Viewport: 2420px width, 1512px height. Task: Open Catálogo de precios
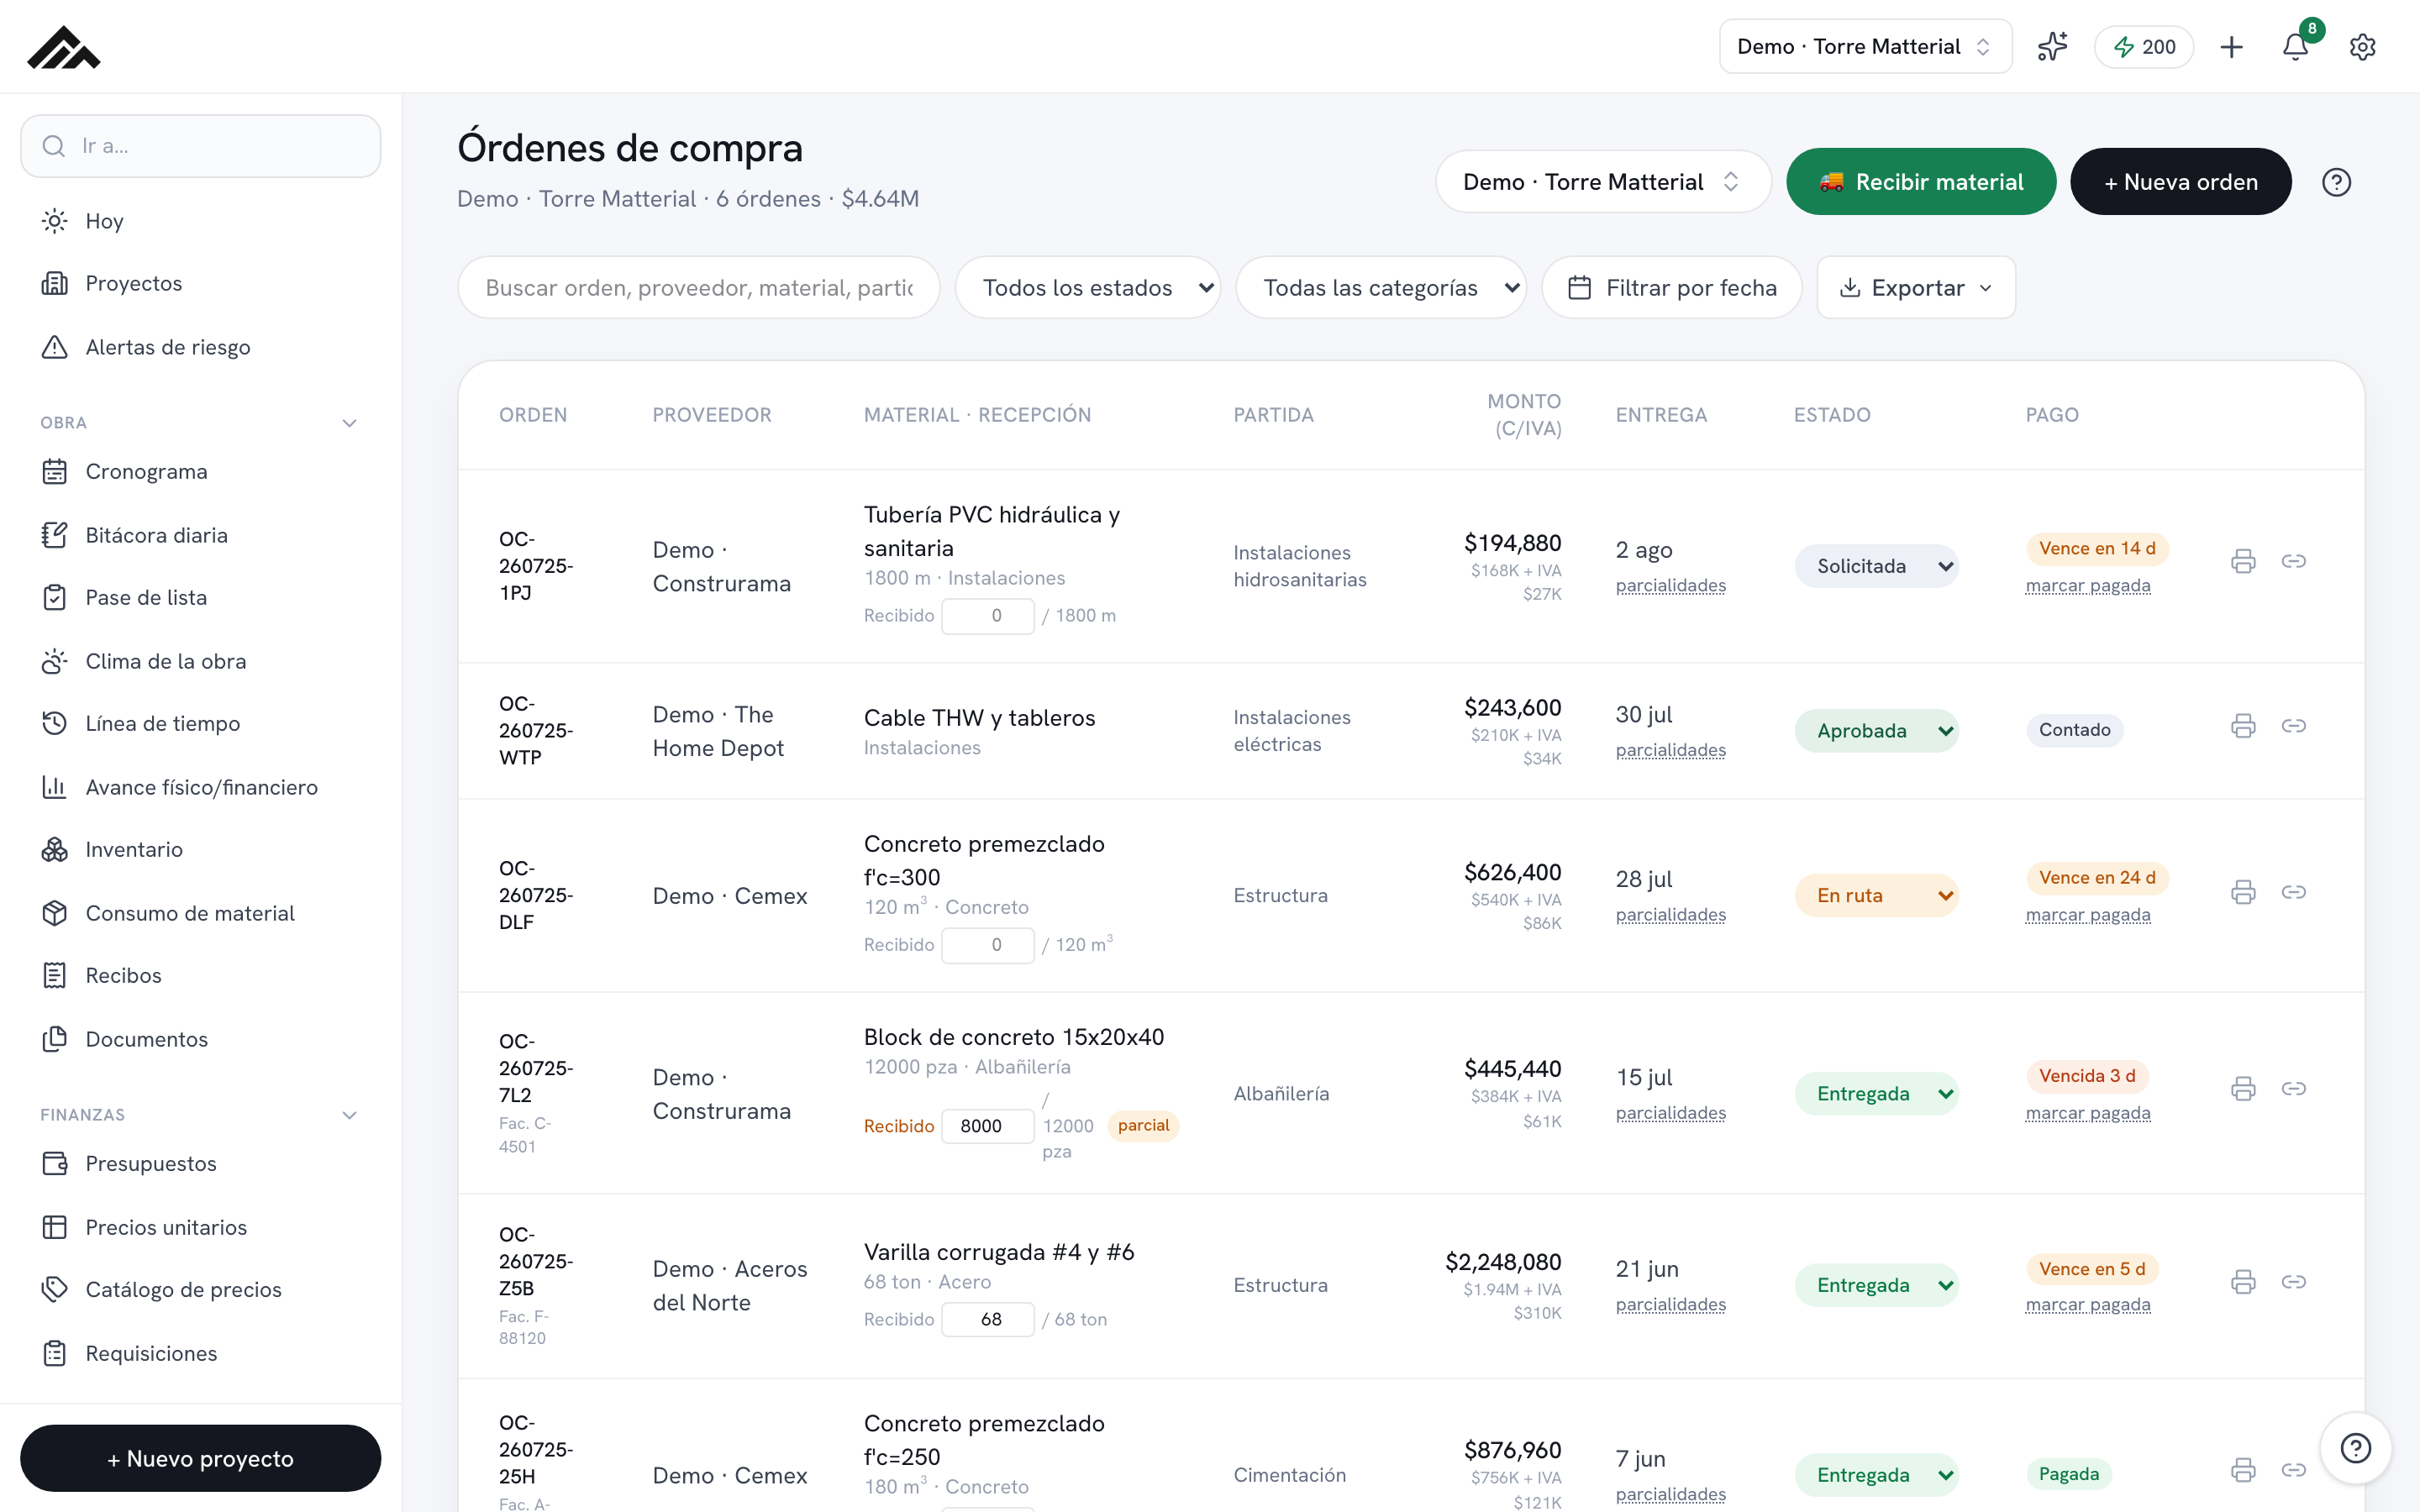(200, 1290)
